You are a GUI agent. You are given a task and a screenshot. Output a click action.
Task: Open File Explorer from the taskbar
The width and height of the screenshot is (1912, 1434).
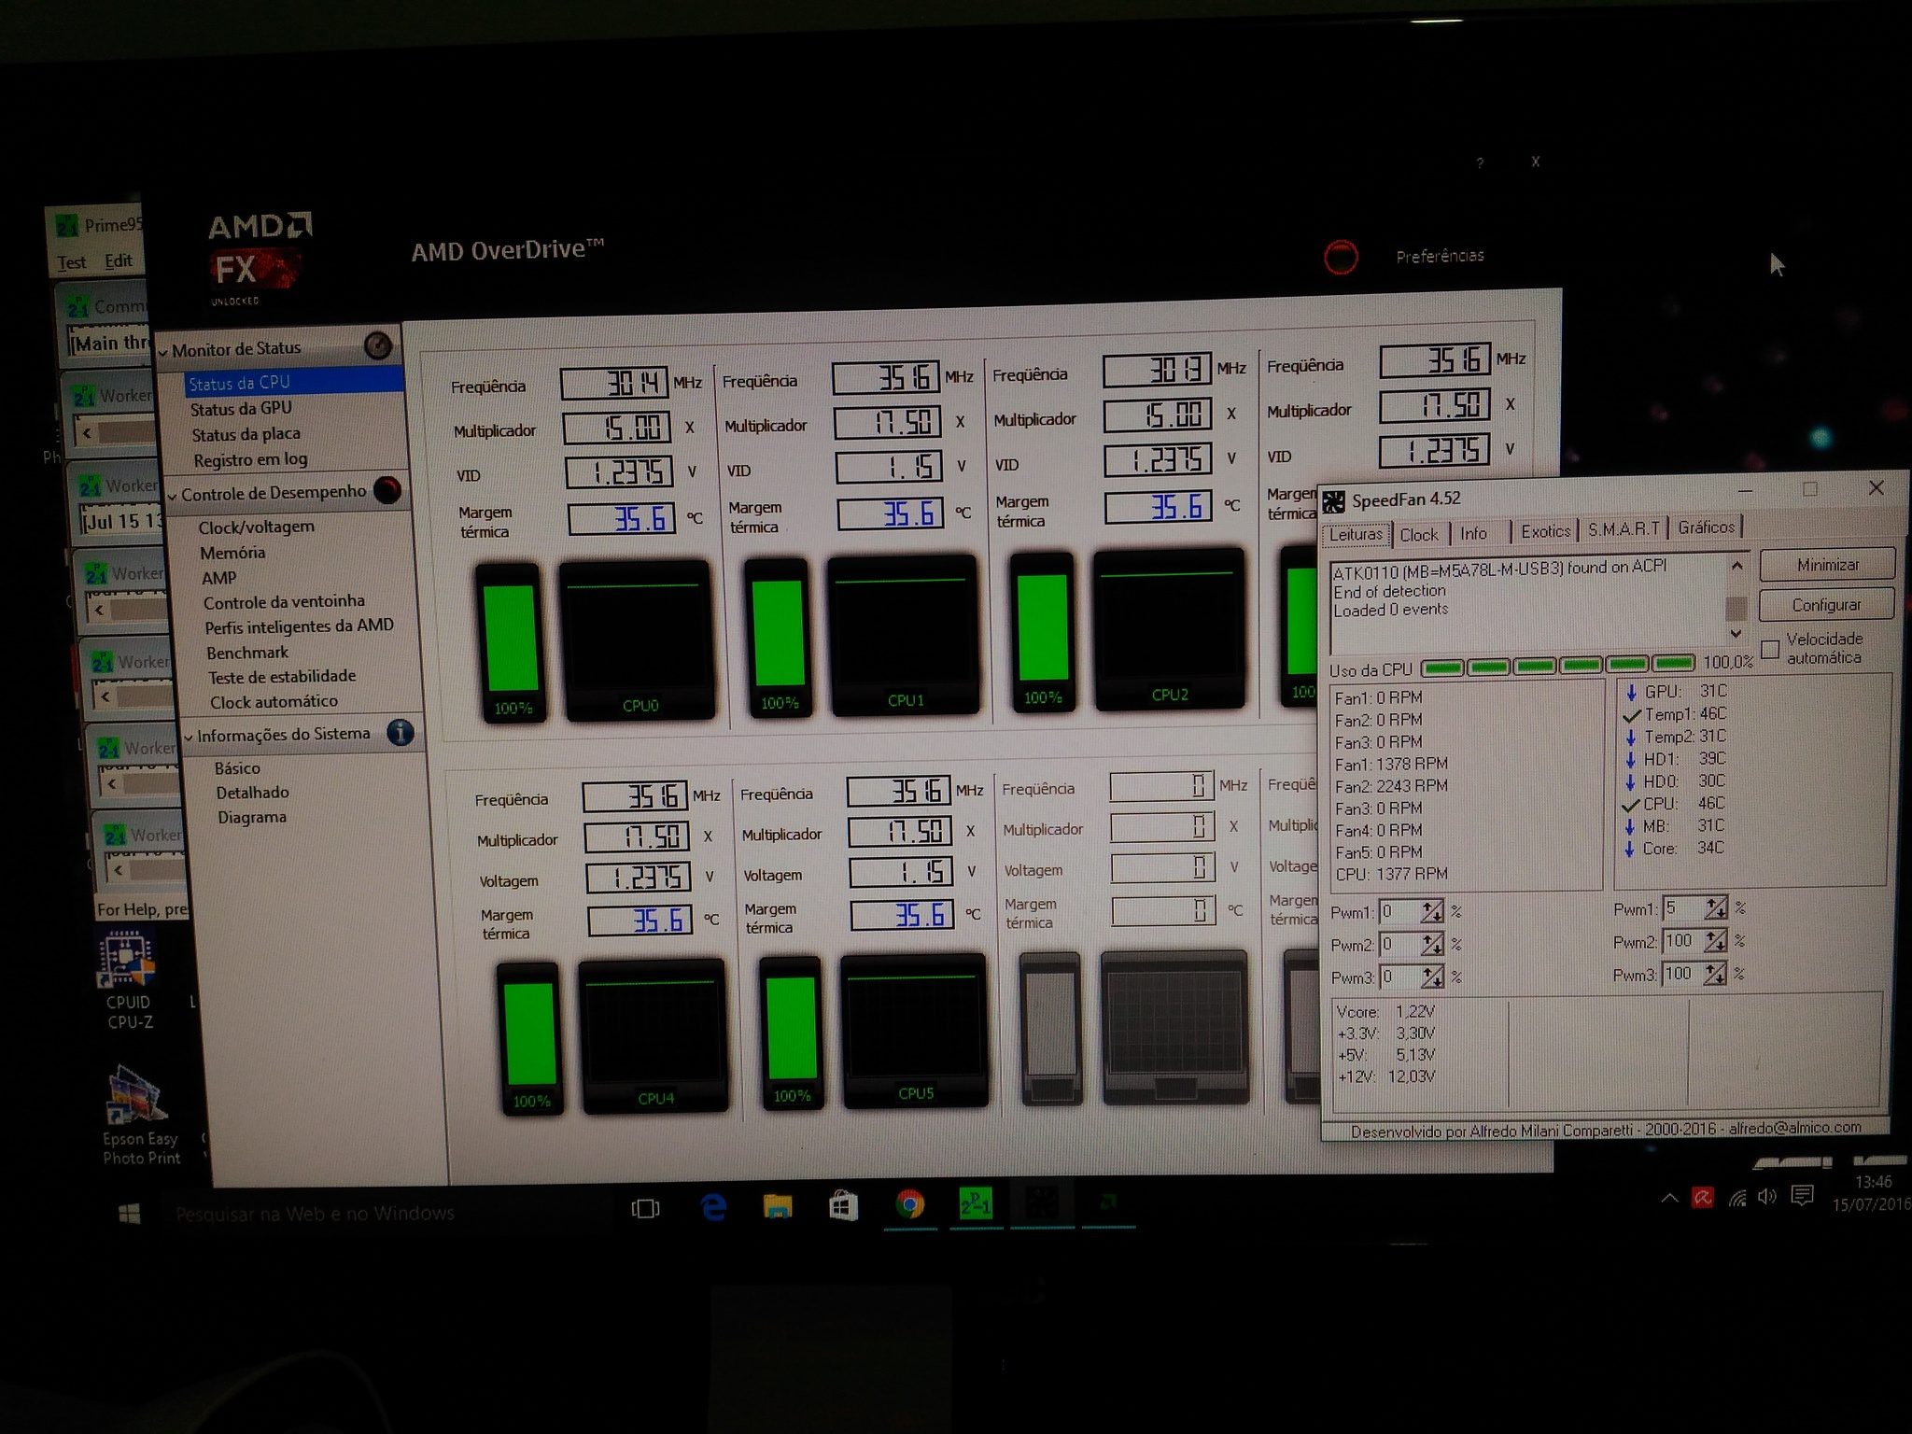(778, 1207)
